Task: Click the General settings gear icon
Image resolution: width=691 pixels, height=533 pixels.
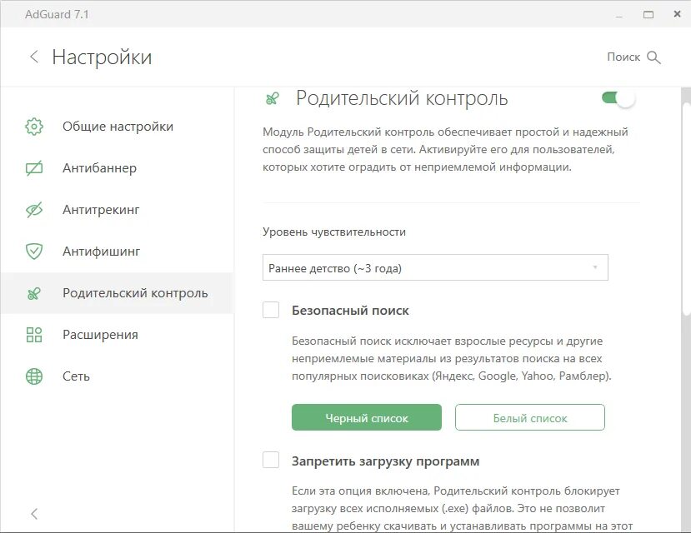Action: click(34, 127)
